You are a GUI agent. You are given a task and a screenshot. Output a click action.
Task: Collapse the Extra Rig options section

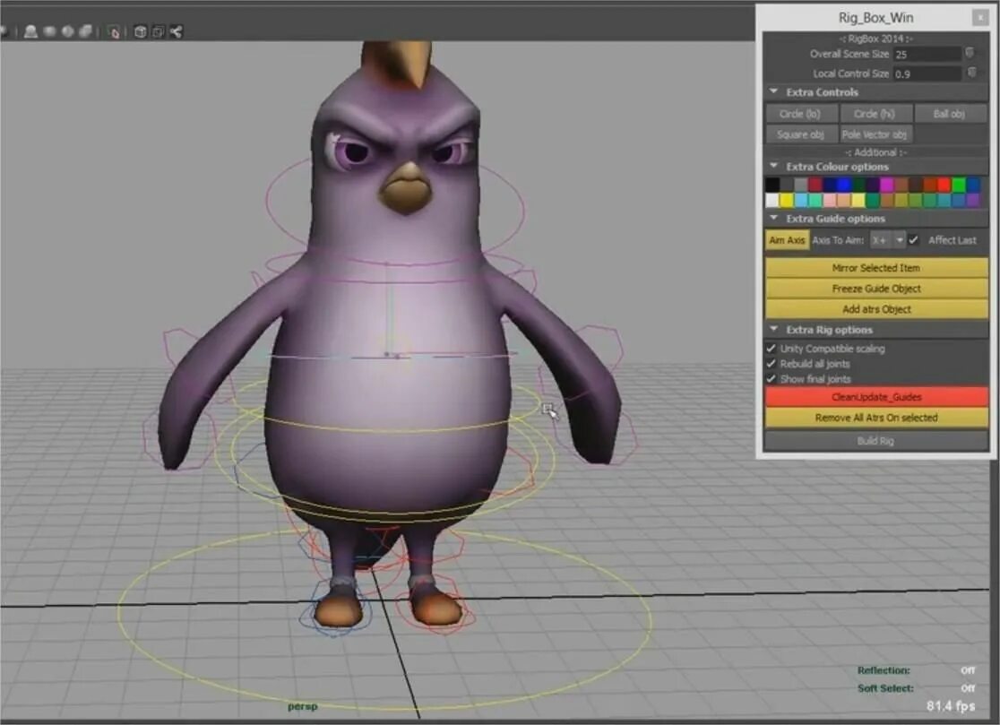click(x=774, y=330)
